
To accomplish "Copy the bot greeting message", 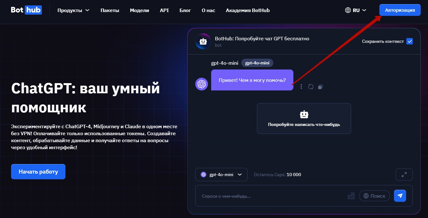I will pos(320,87).
